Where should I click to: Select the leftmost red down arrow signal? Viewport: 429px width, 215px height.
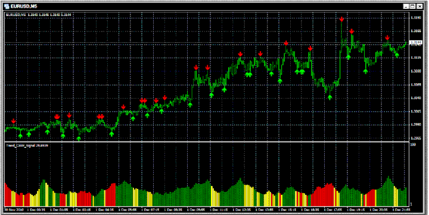click(x=13, y=121)
